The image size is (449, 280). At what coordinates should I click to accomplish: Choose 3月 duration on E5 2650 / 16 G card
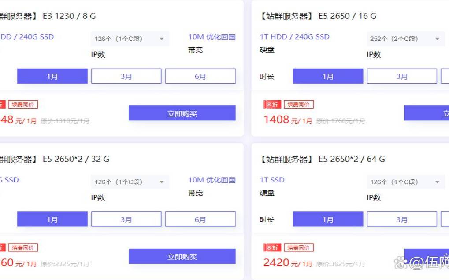pos(402,76)
